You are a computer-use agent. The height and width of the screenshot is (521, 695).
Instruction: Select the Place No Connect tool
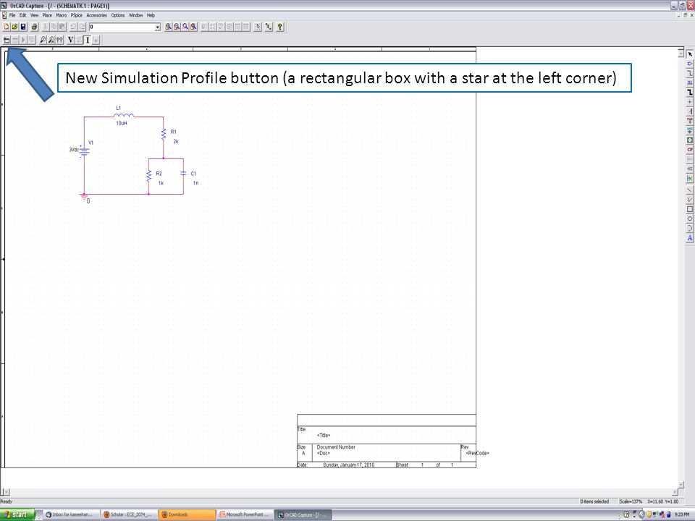[x=690, y=178]
